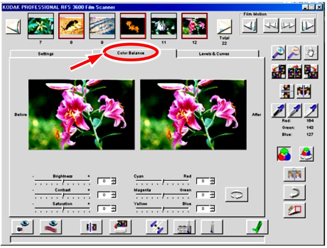Click Film Motion step forward button
327x248 pixels.
308,26
